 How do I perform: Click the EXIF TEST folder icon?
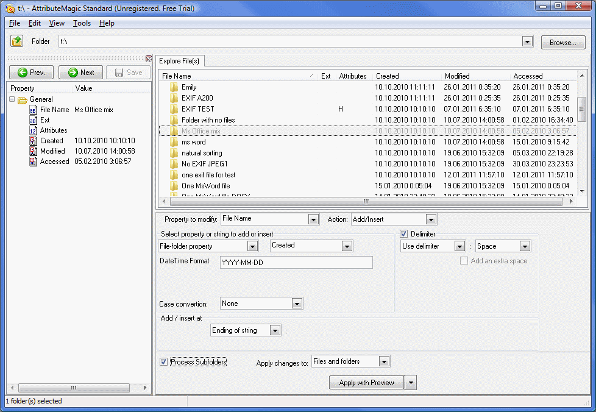(x=174, y=109)
